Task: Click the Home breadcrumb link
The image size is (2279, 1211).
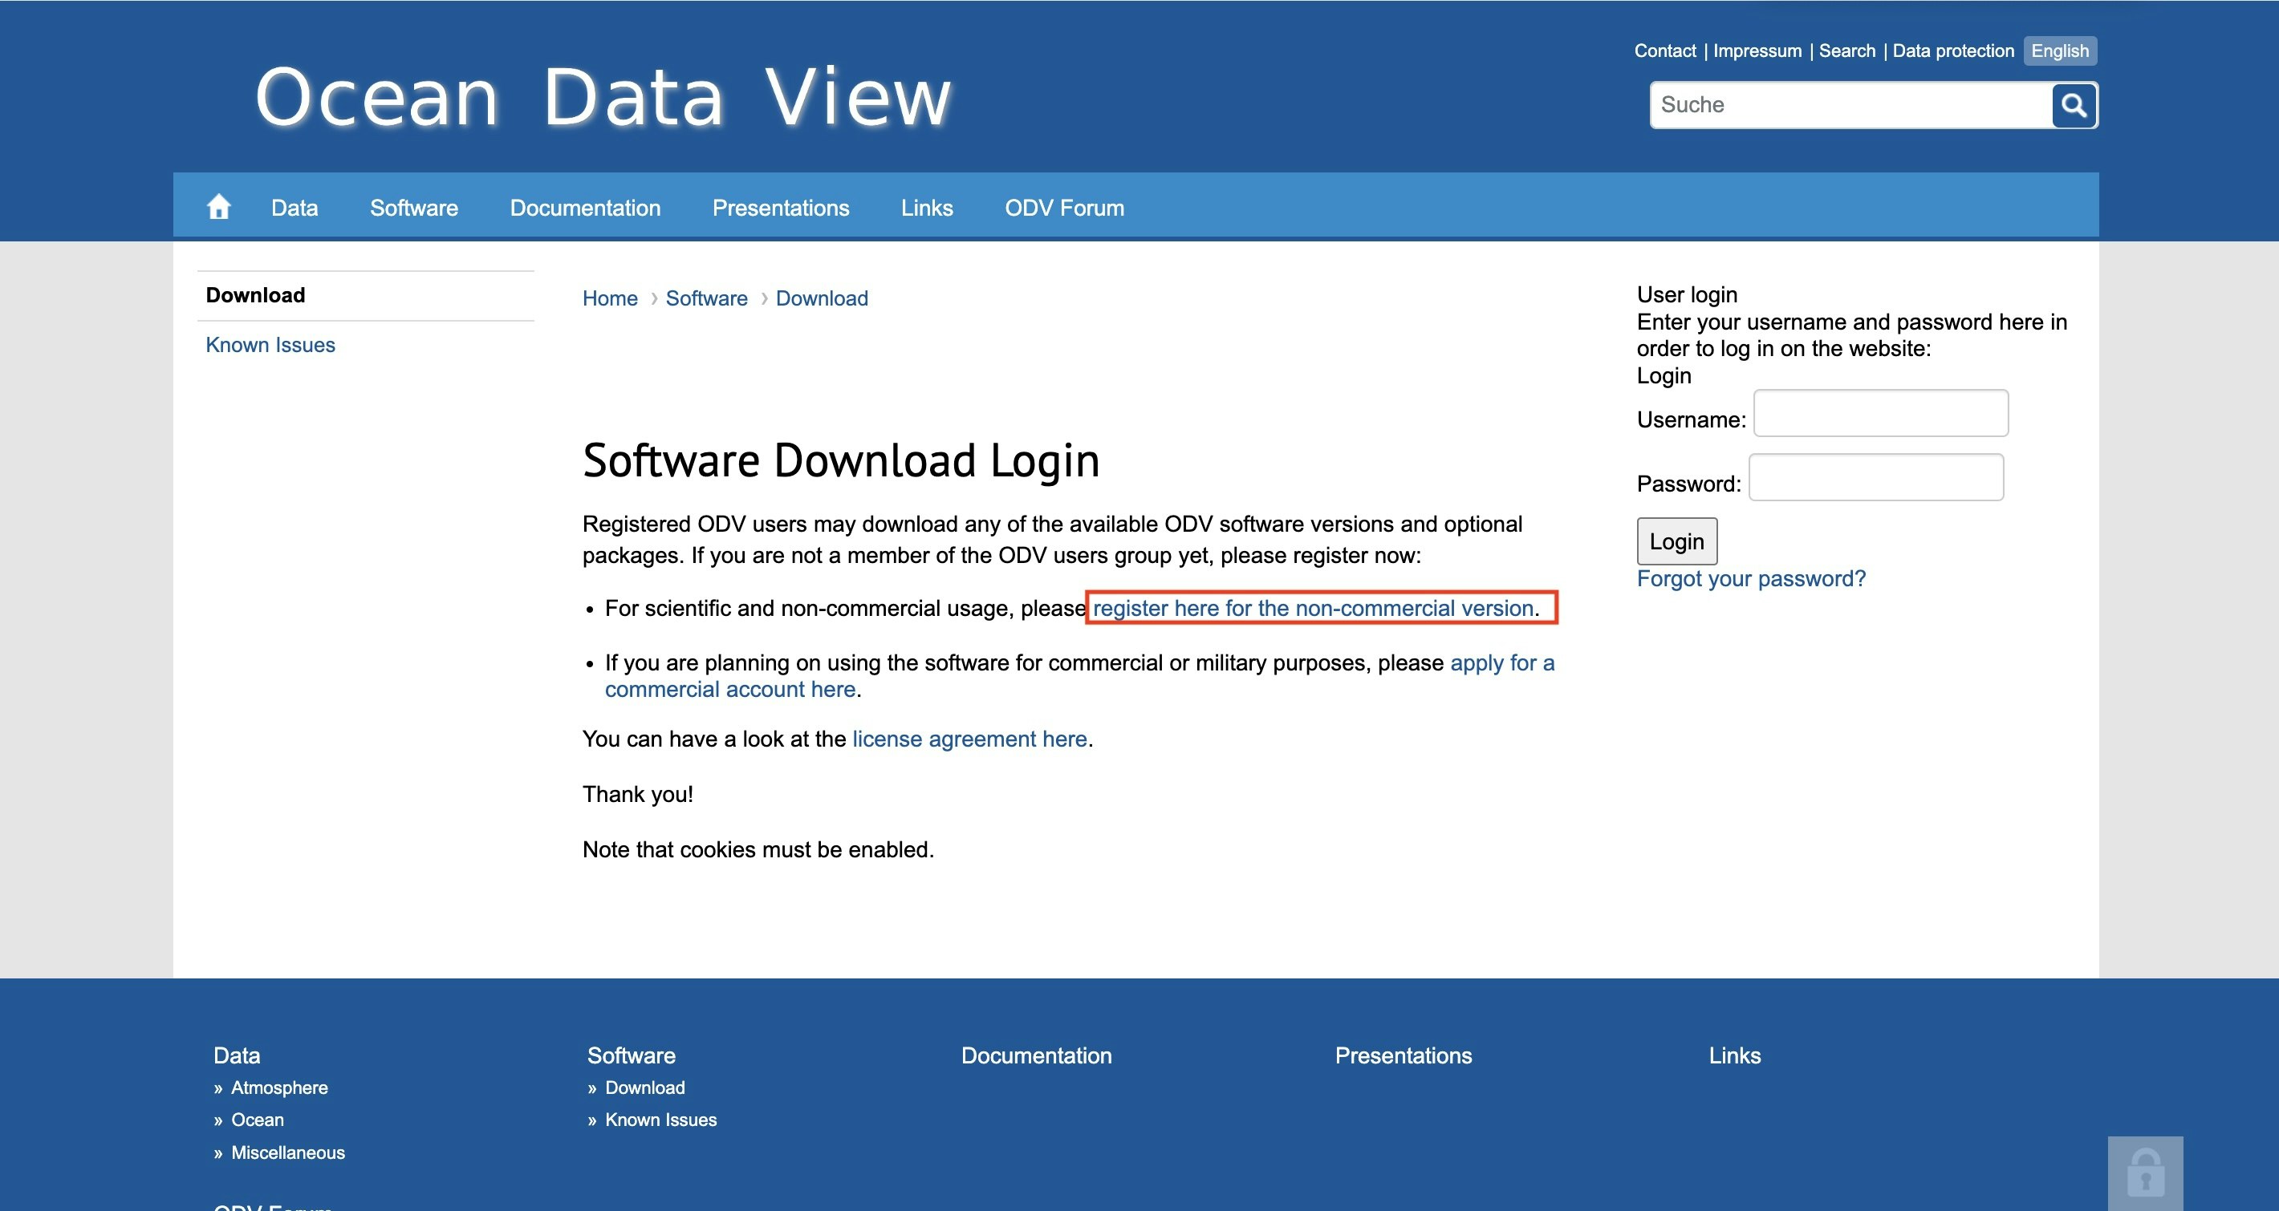Action: (x=609, y=299)
